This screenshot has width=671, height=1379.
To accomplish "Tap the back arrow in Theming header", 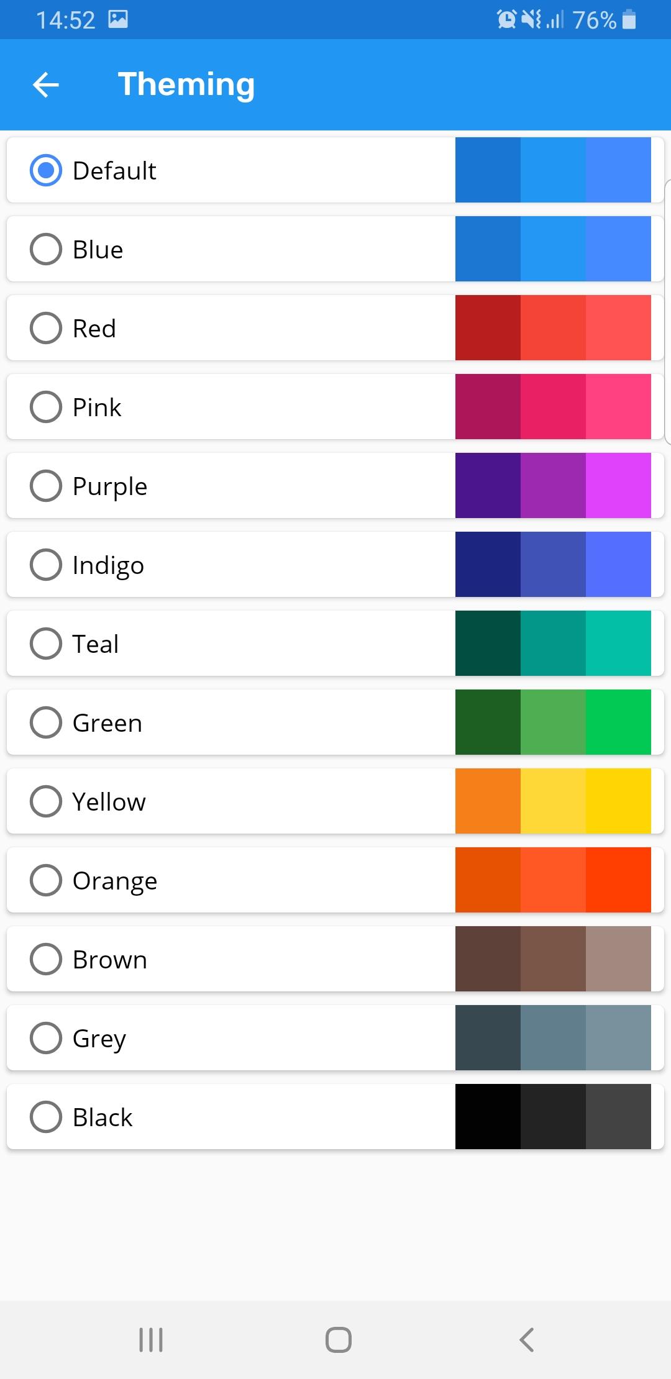I will click(46, 84).
